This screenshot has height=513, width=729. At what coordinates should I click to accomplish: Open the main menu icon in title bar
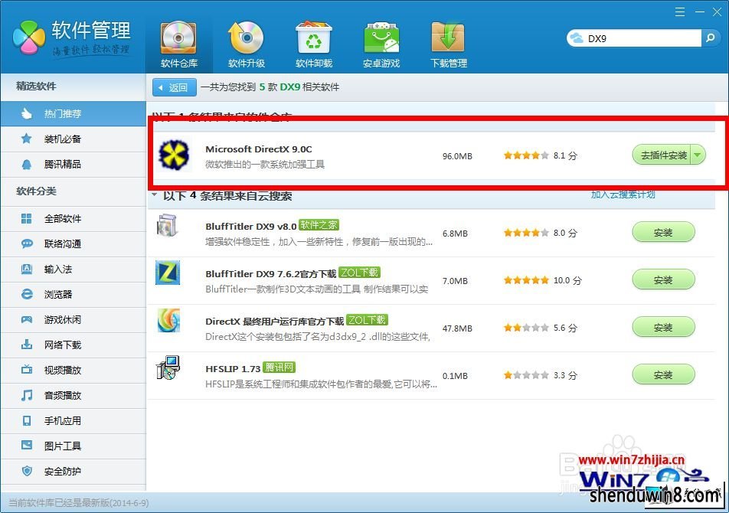click(x=680, y=12)
